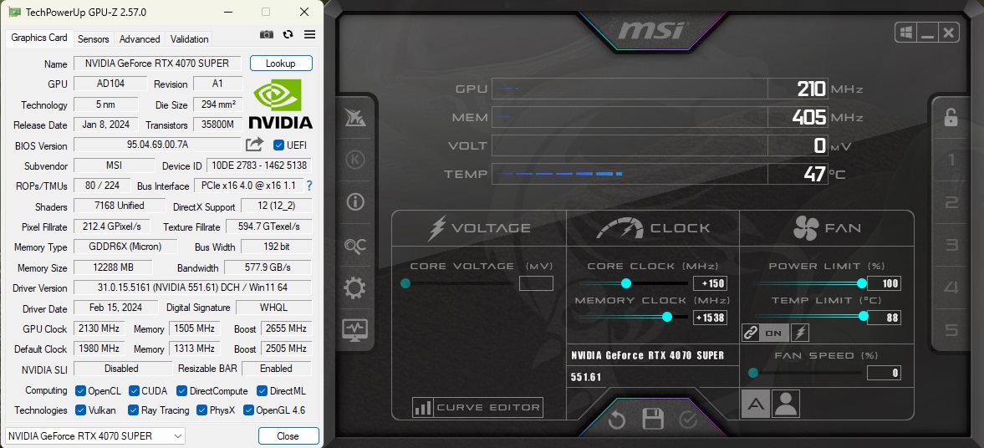Switch to the Validation tab
Image resolution: width=984 pixels, height=448 pixels.
click(190, 39)
